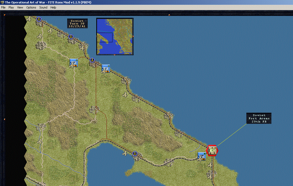Click the "Soviet Fort Areas 29th FR" unit label
293x186 pixels.
click(259, 118)
